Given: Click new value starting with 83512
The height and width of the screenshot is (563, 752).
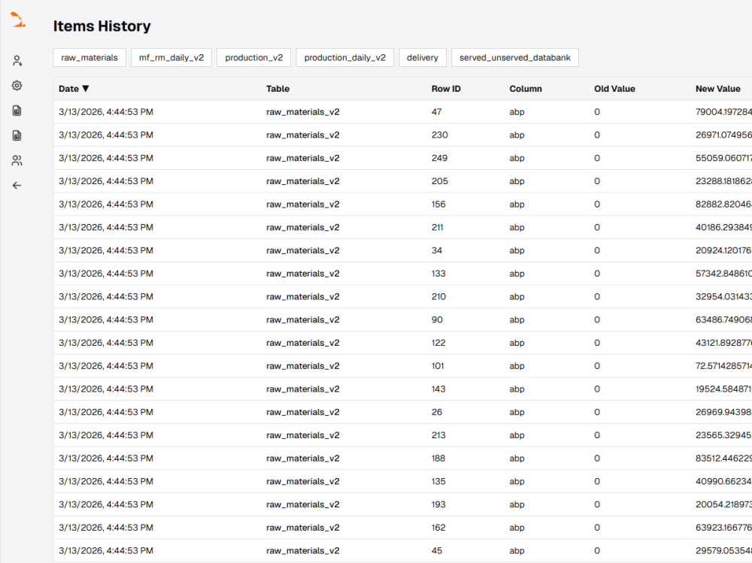Looking at the screenshot, I should pos(723,458).
